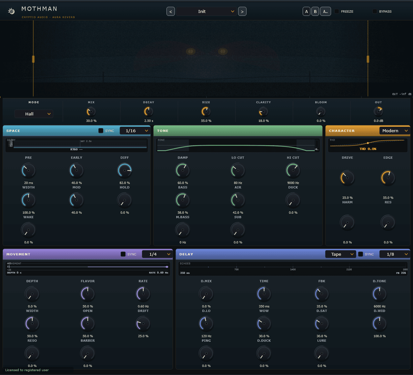Viewport: 413px width, 375px height.
Task: Click the Mothman spiral logo icon
Action: pos(12,11)
